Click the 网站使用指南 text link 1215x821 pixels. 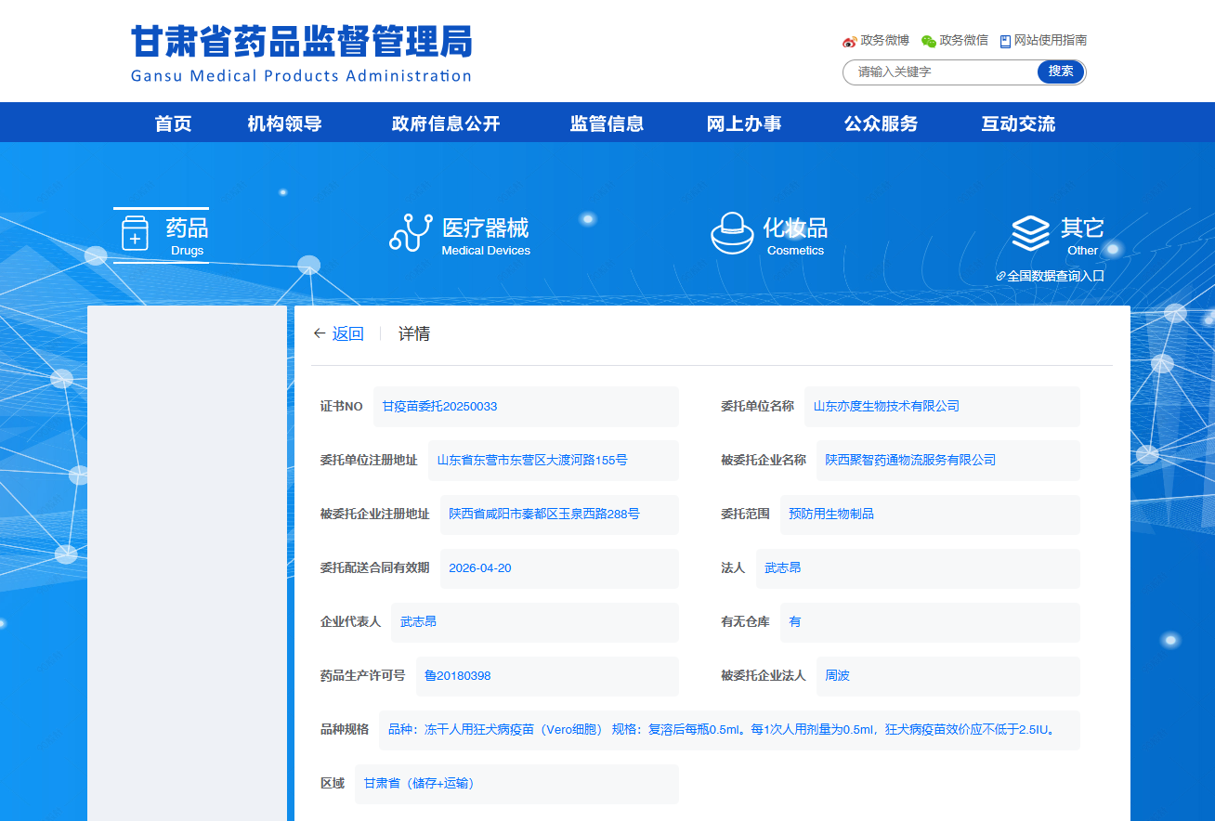(x=1050, y=41)
